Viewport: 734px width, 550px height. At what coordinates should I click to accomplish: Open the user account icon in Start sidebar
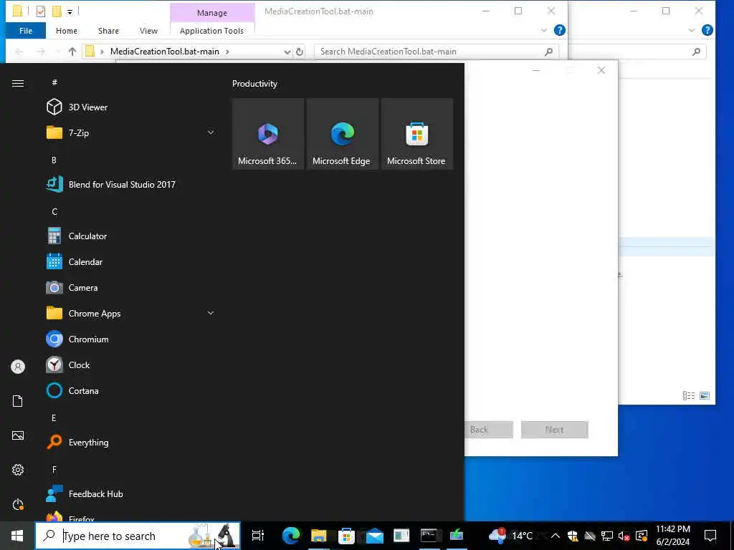click(x=18, y=366)
